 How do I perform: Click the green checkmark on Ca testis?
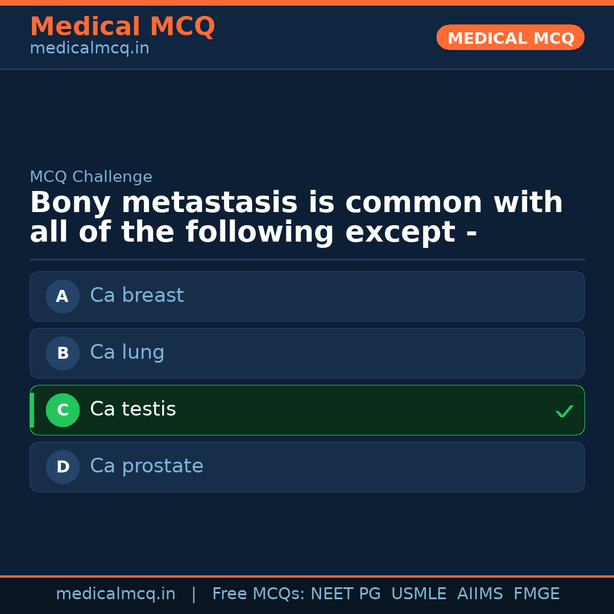point(564,411)
